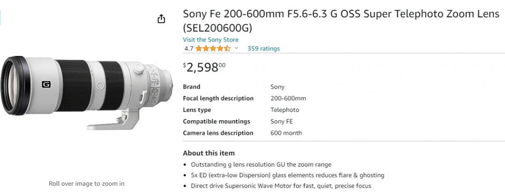This screenshot has width=505, height=195.
Task: Click the Roll over image to zoom text
Action: point(87,183)
